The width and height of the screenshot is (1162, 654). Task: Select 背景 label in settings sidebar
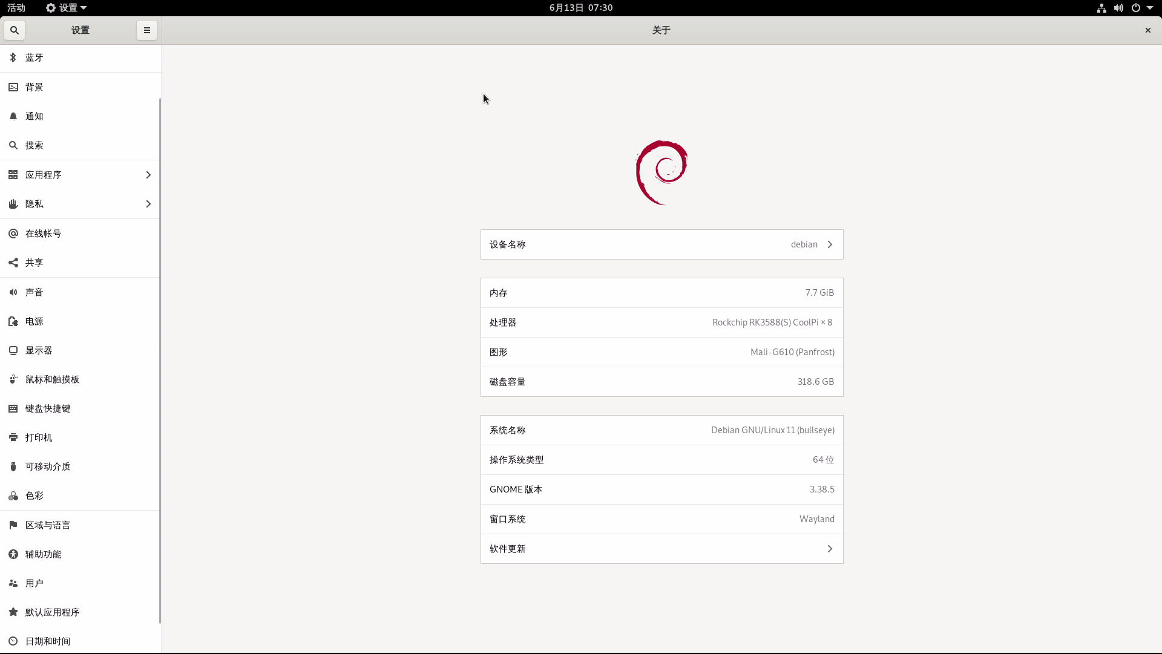(x=34, y=87)
